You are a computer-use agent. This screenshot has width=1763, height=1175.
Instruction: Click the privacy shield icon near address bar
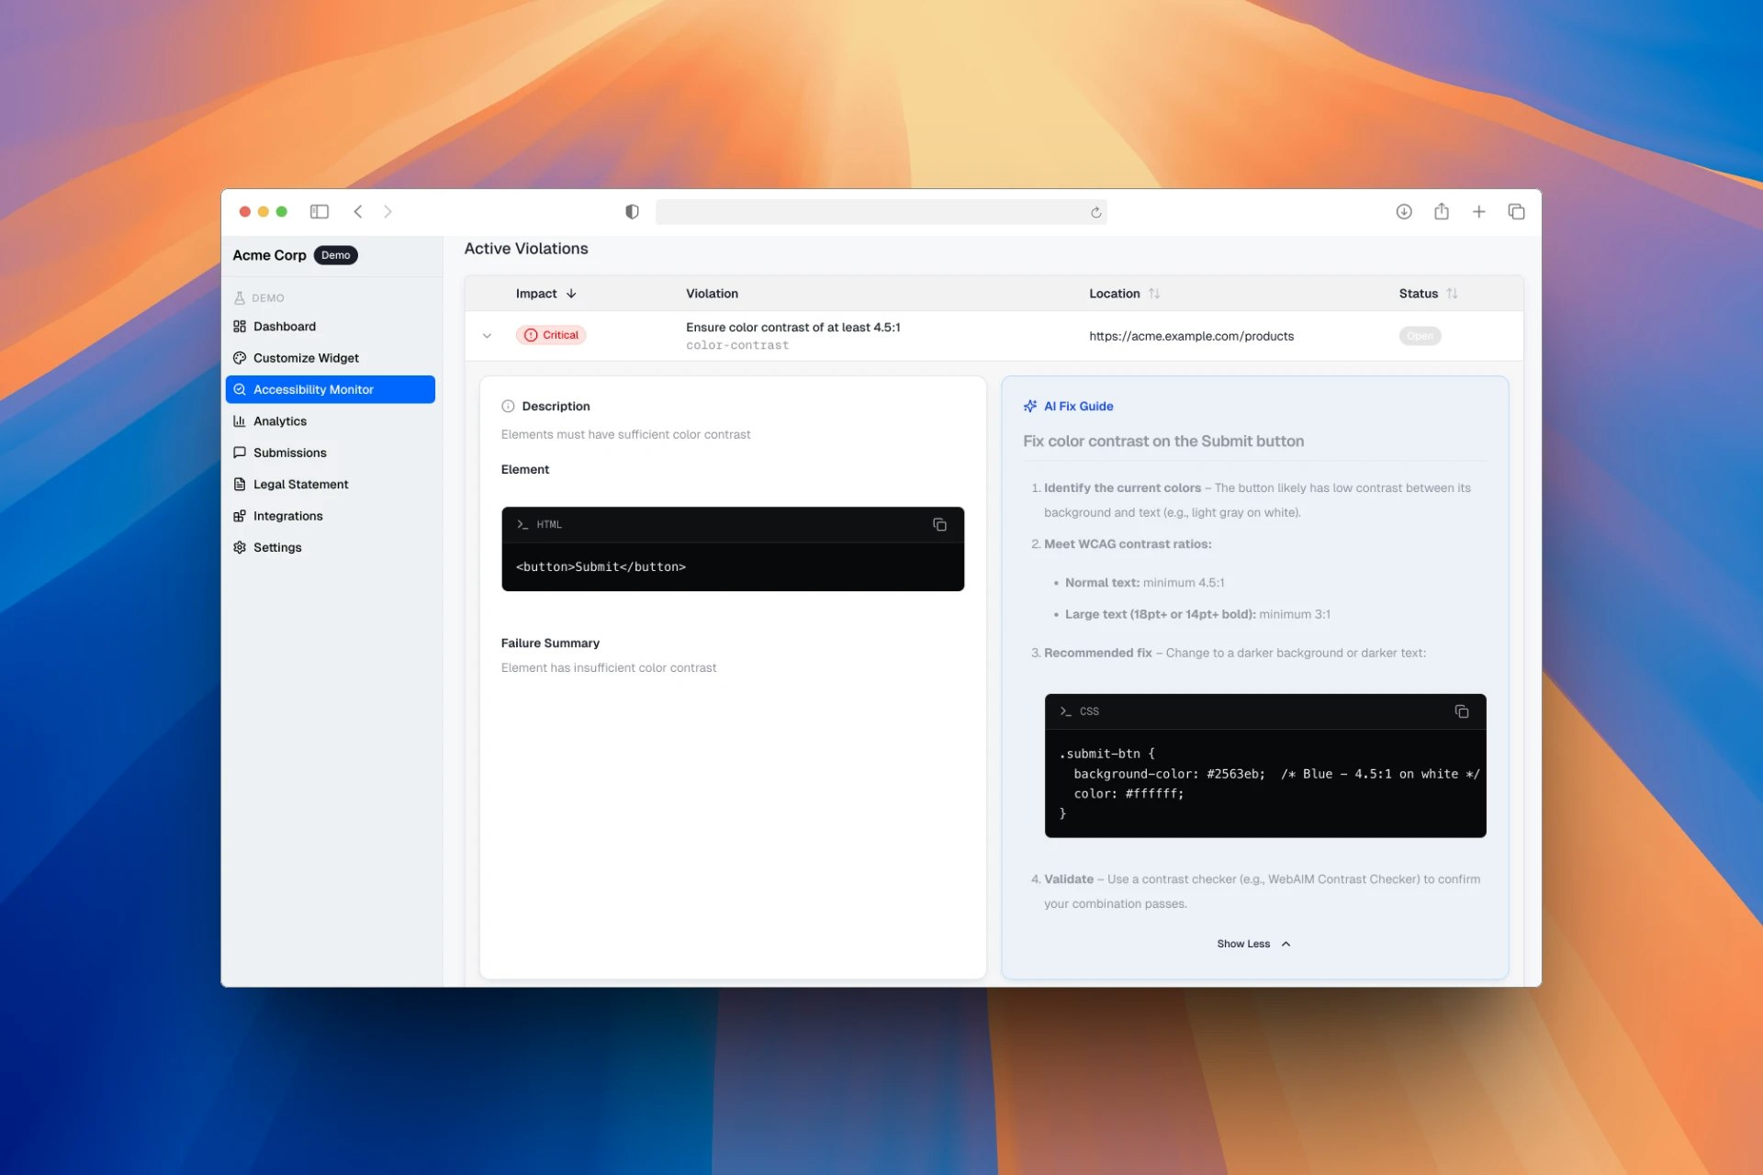coord(632,212)
